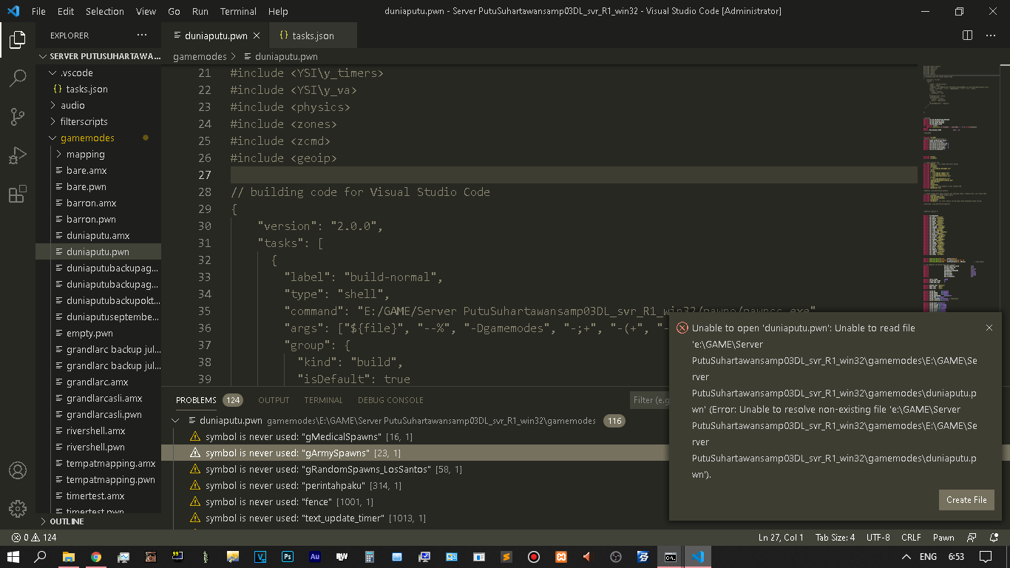1010x568 pixels.
Task: Open the Extensions view
Action: tap(18, 194)
